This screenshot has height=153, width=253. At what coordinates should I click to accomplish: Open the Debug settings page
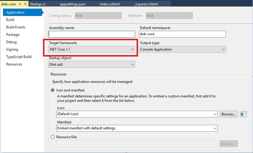click(12, 42)
